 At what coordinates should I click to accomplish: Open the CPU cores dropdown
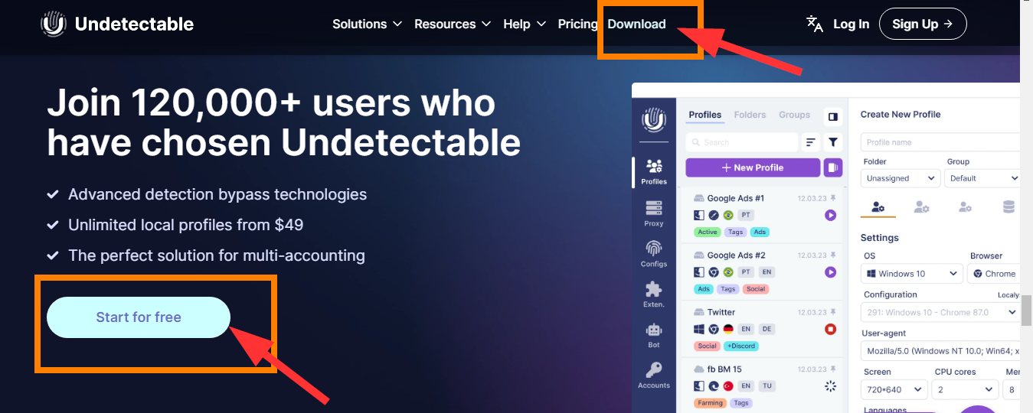[x=966, y=389]
